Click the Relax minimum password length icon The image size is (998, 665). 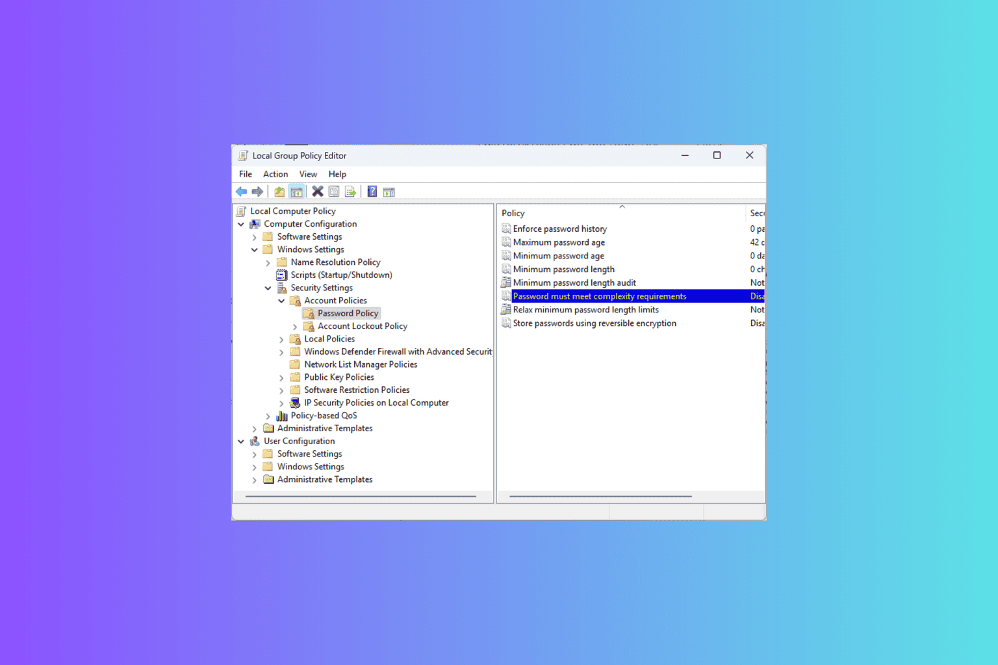pyautogui.click(x=506, y=310)
